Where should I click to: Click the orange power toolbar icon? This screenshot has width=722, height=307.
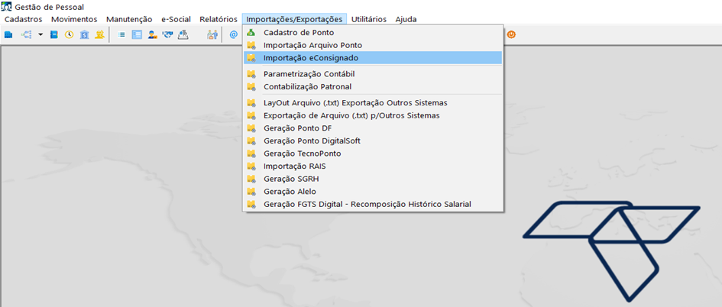[511, 34]
